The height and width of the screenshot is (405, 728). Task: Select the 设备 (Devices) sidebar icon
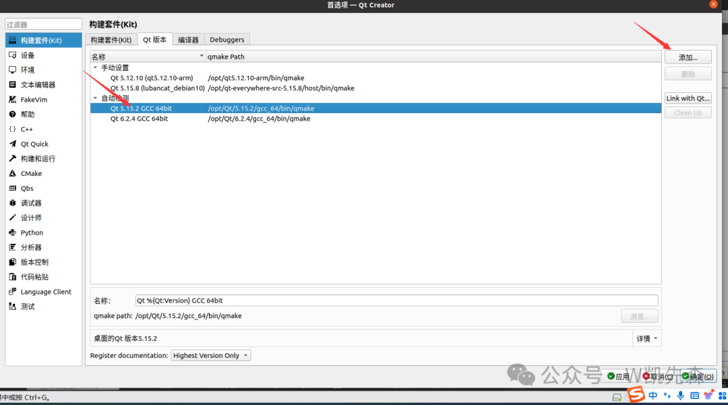pyautogui.click(x=13, y=55)
